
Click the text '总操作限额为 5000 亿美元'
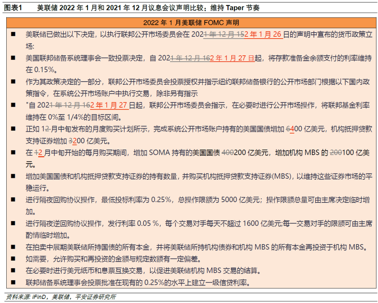click(219, 200)
